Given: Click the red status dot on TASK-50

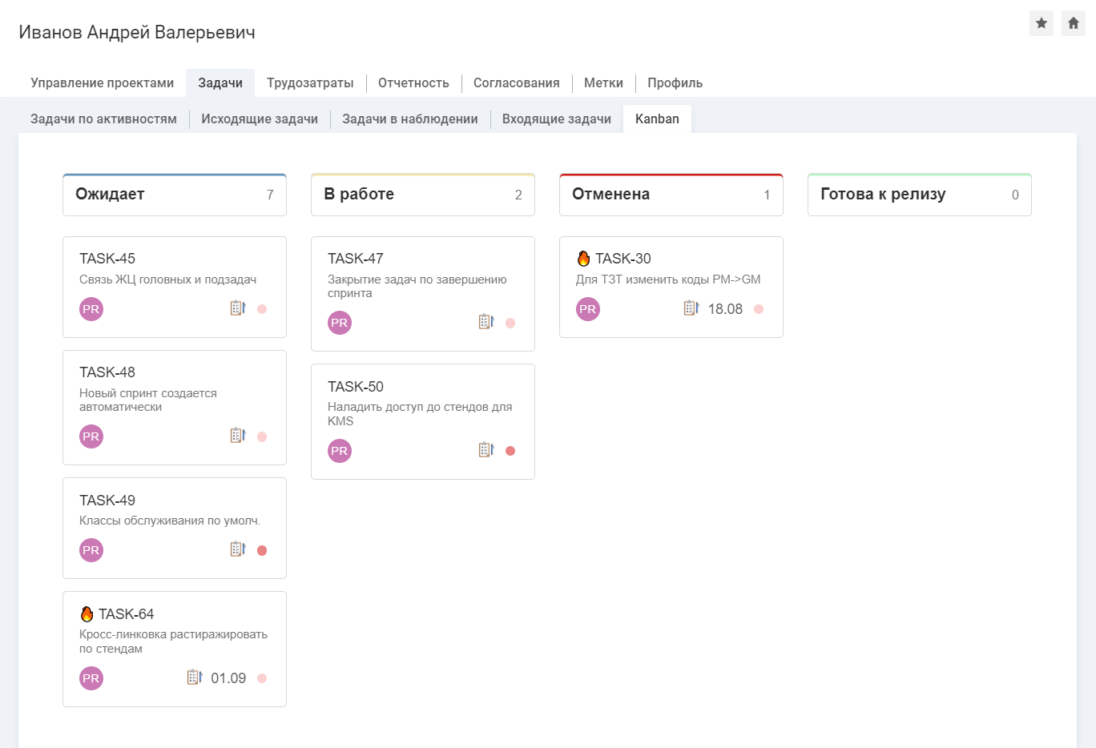Looking at the screenshot, I should coord(510,451).
